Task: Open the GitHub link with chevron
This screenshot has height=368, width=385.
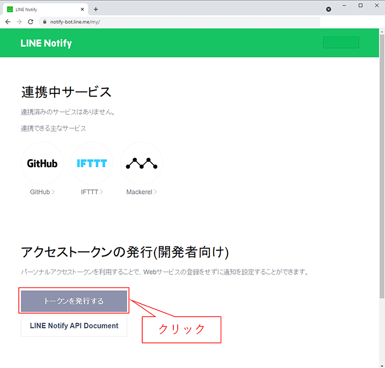Action: click(x=42, y=192)
